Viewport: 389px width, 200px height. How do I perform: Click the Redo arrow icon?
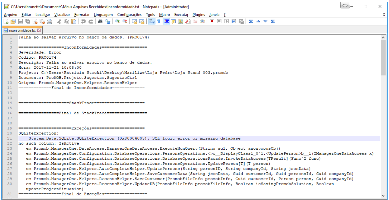click(x=90, y=21)
